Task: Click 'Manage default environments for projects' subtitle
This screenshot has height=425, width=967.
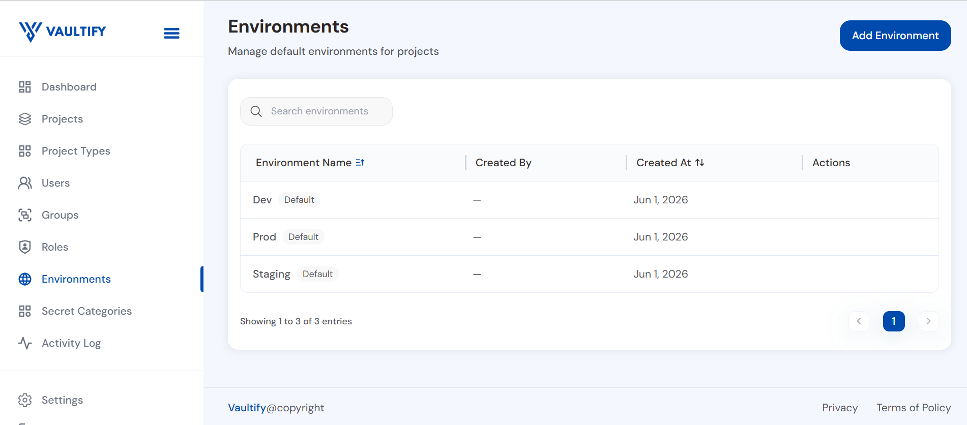Action: tap(333, 51)
